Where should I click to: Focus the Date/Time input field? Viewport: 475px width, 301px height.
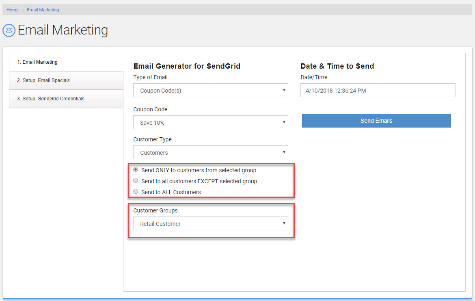(378, 91)
